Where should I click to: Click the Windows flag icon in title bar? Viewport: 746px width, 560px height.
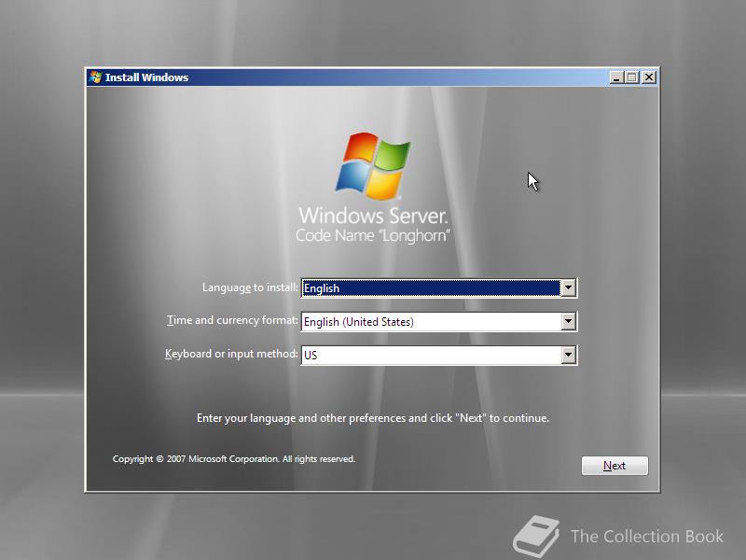point(96,77)
